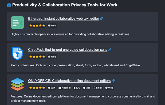Click the chain link icon beside Etherpad

point(101,19)
